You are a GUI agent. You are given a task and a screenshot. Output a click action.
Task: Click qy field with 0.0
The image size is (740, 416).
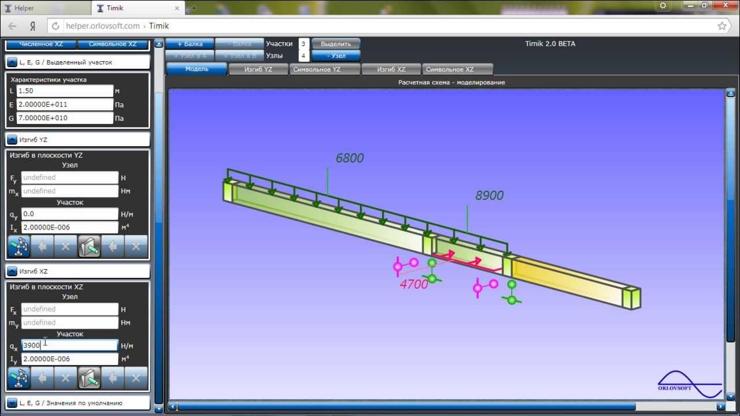[70, 214]
